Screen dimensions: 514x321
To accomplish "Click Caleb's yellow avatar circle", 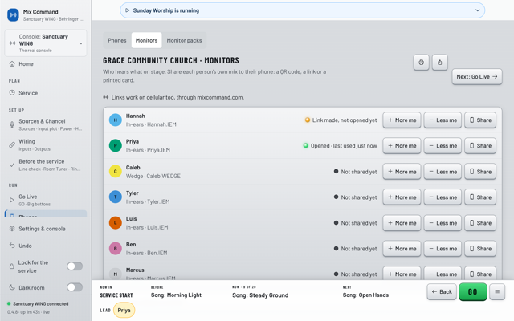I will [116, 171].
